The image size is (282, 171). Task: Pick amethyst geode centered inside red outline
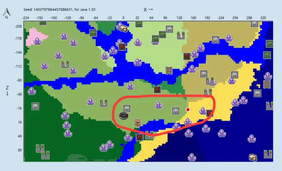[158, 105]
